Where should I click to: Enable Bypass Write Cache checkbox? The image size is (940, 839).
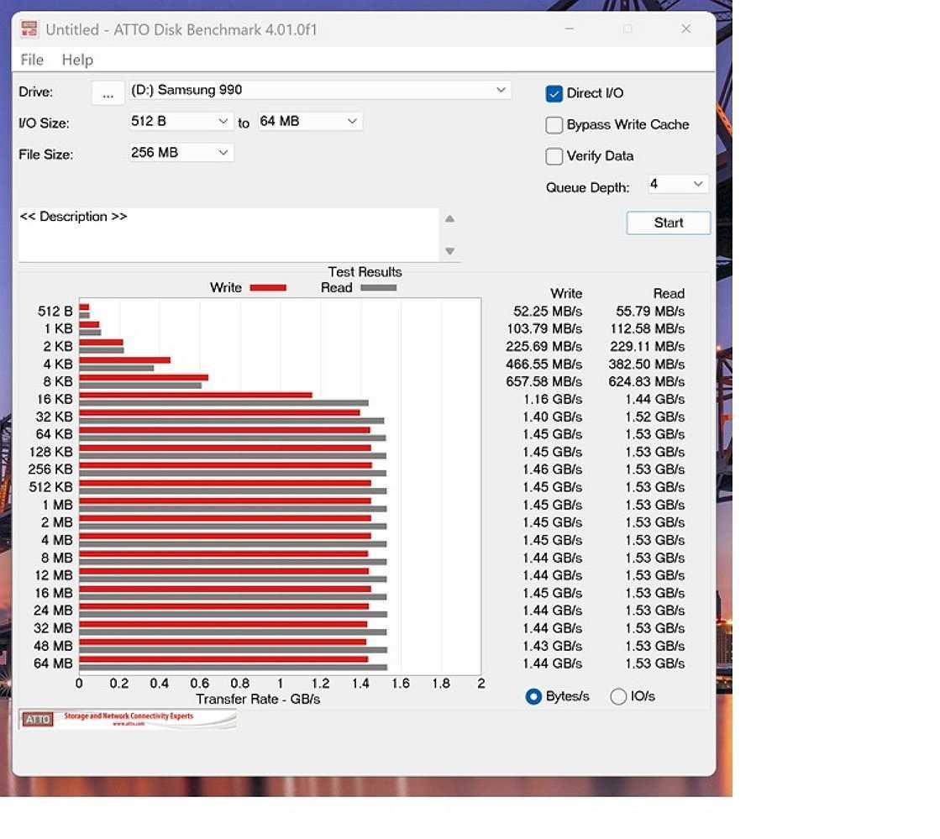click(554, 124)
